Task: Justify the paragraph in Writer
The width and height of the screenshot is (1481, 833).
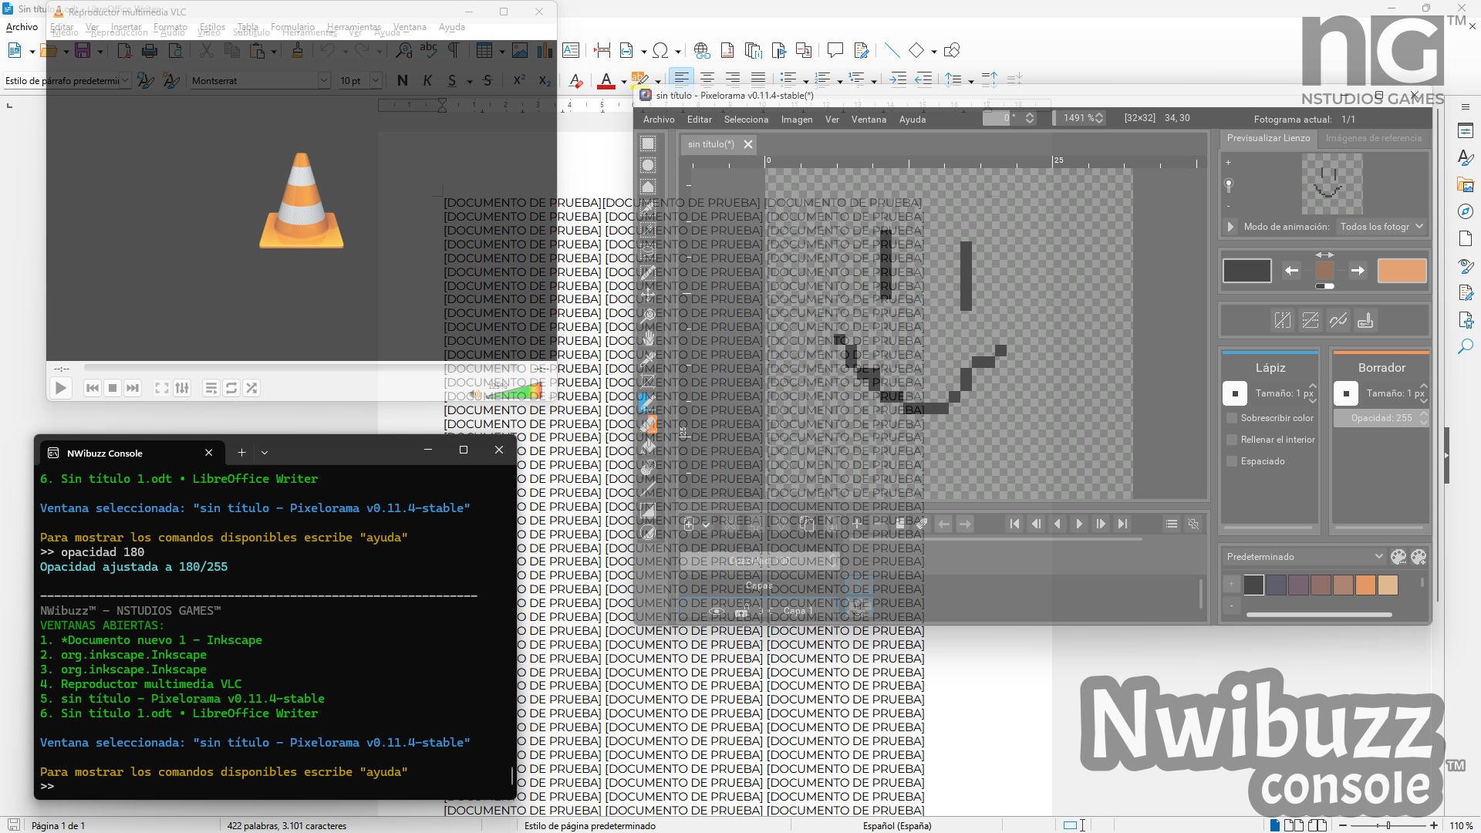Action: (x=758, y=79)
